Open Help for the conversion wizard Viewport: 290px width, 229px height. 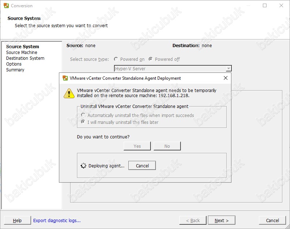pyautogui.click(x=17, y=220)
